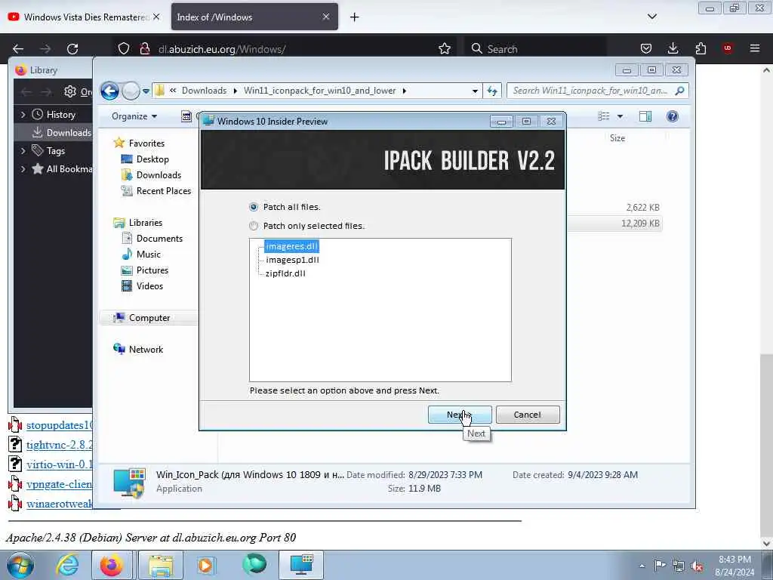Close the Windows Vista Dies Remastered tab
The height and width of the screenshot is (580, 773).
coord(156,17)
